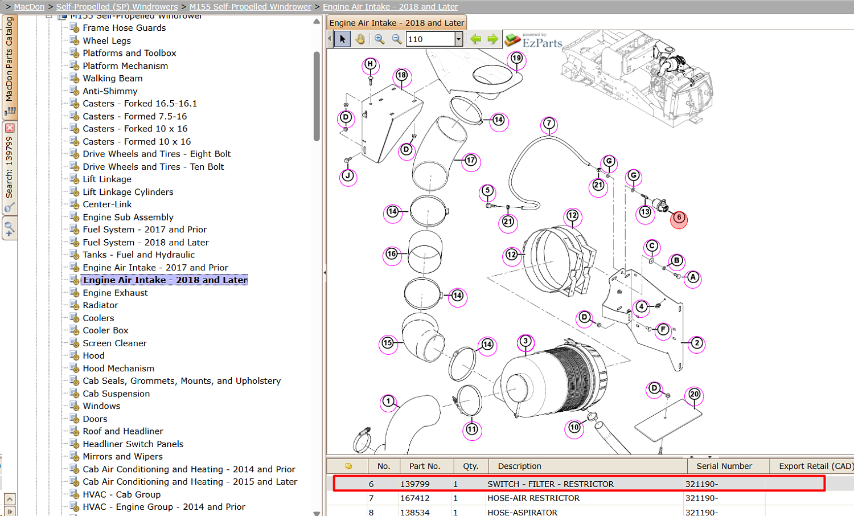The width and height of the screenshot is (854, 516).
Task: Zoom out of the parts diagram
Action: 397,39
